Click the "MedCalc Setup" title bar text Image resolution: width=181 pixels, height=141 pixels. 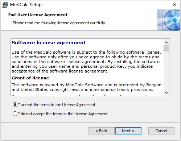[26, 5]
